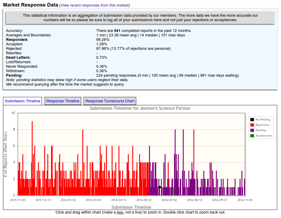The width and height of the screenshot is (281, 218).
Task: Click the 'Accepted:' row label
Action: pyautogui.click(x=14, y=44)
